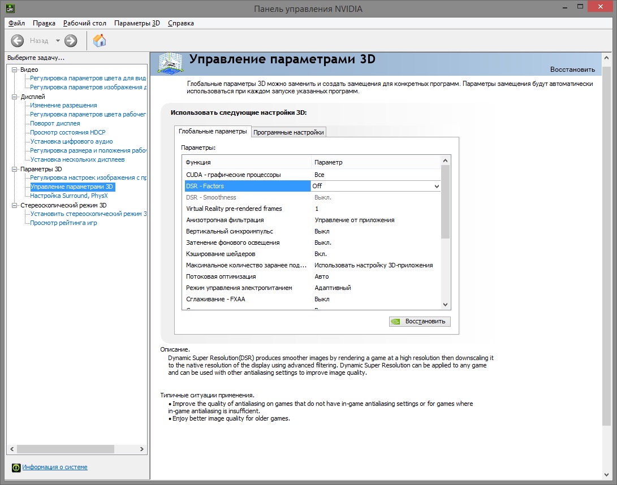Click the system information icon
The image size is (617, 485).
(16, 467)
